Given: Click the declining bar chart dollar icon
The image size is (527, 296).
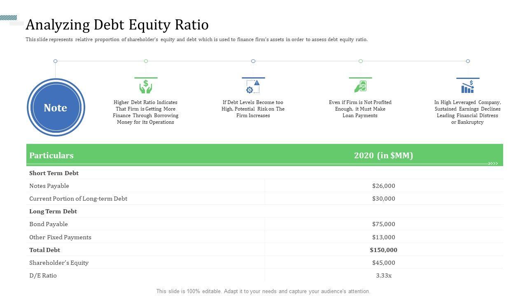Looking at the screenshot, I should 468,87.
